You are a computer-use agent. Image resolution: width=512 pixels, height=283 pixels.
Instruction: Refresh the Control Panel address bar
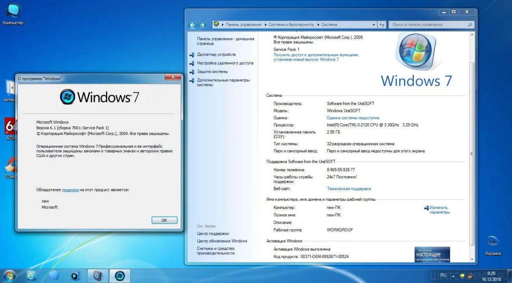coord(381,24)
